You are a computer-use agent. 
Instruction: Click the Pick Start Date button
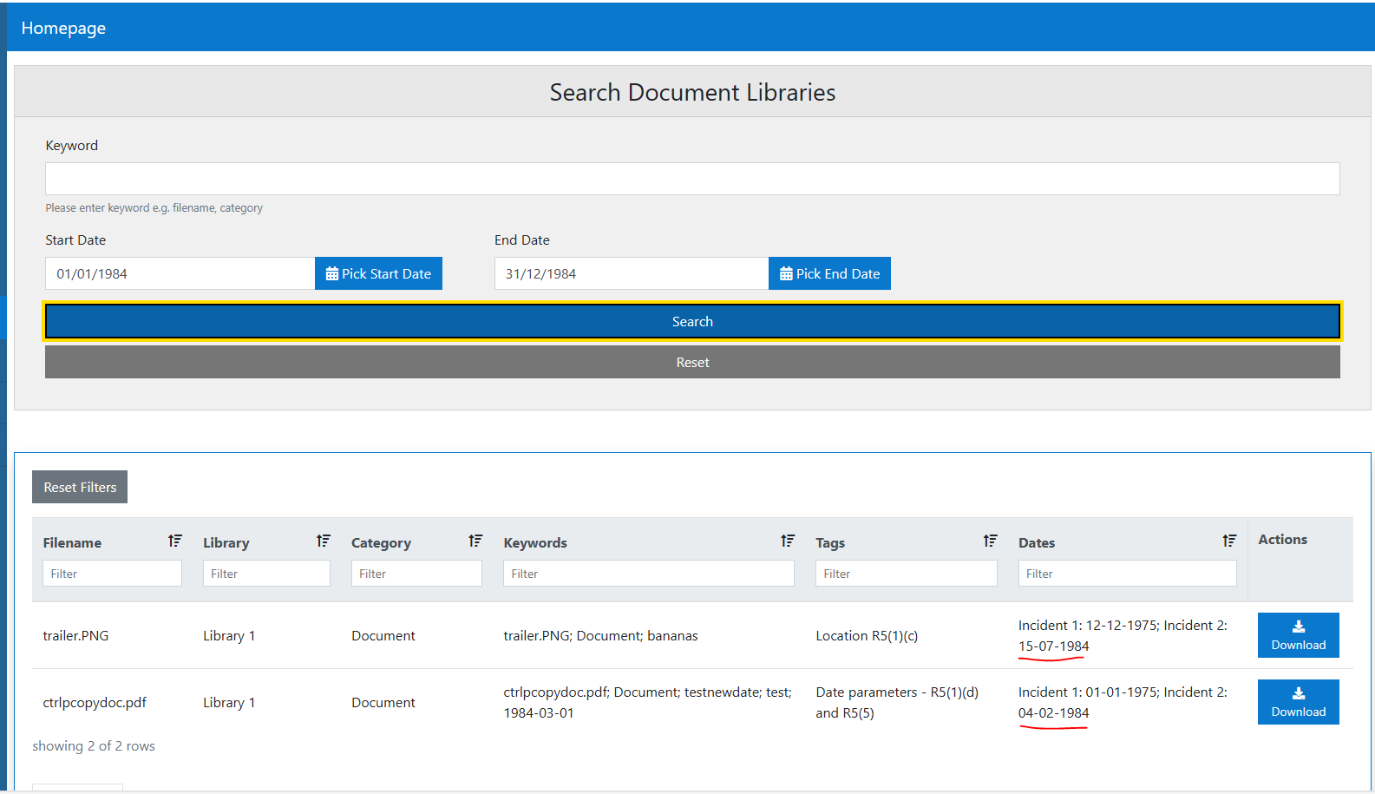click(378, 273)
